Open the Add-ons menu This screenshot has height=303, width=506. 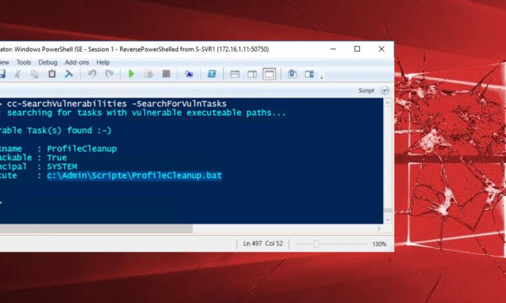[77, 62]
